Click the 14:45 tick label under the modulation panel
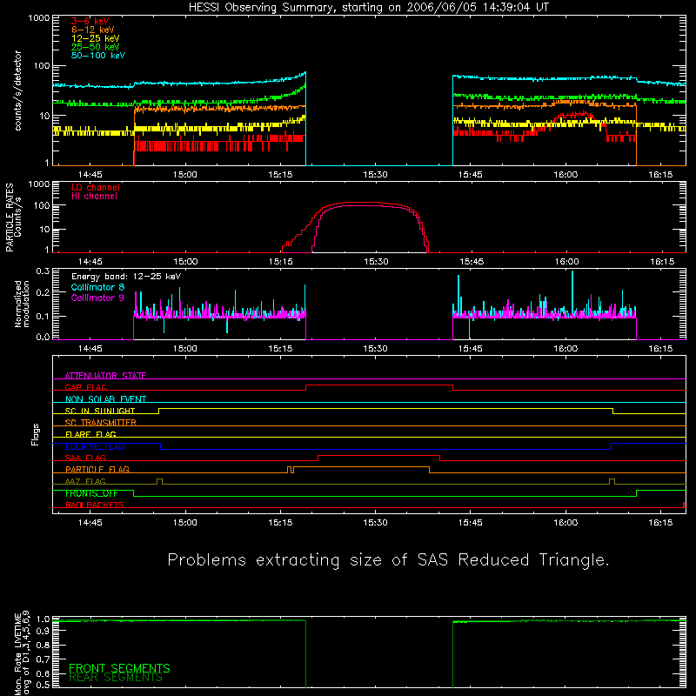 (90, 349)
